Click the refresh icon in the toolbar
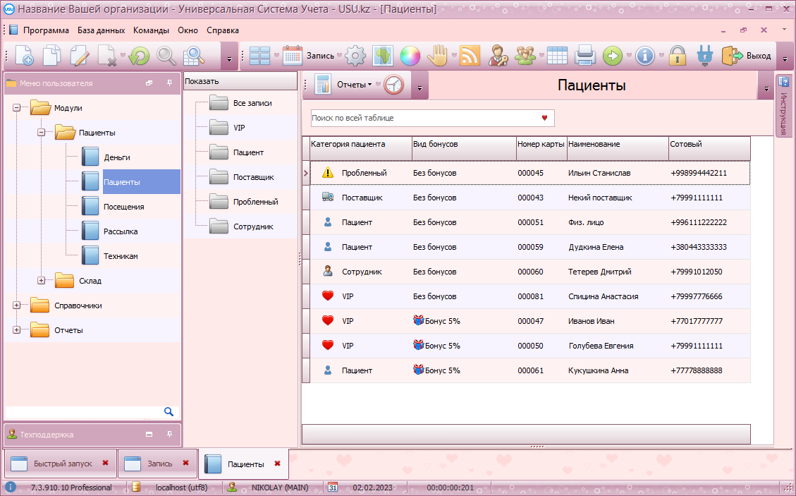This screenshot has width=796, height=496. (139, 56)
